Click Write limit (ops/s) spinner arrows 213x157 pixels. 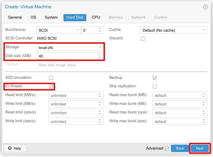tap(100, 121)
